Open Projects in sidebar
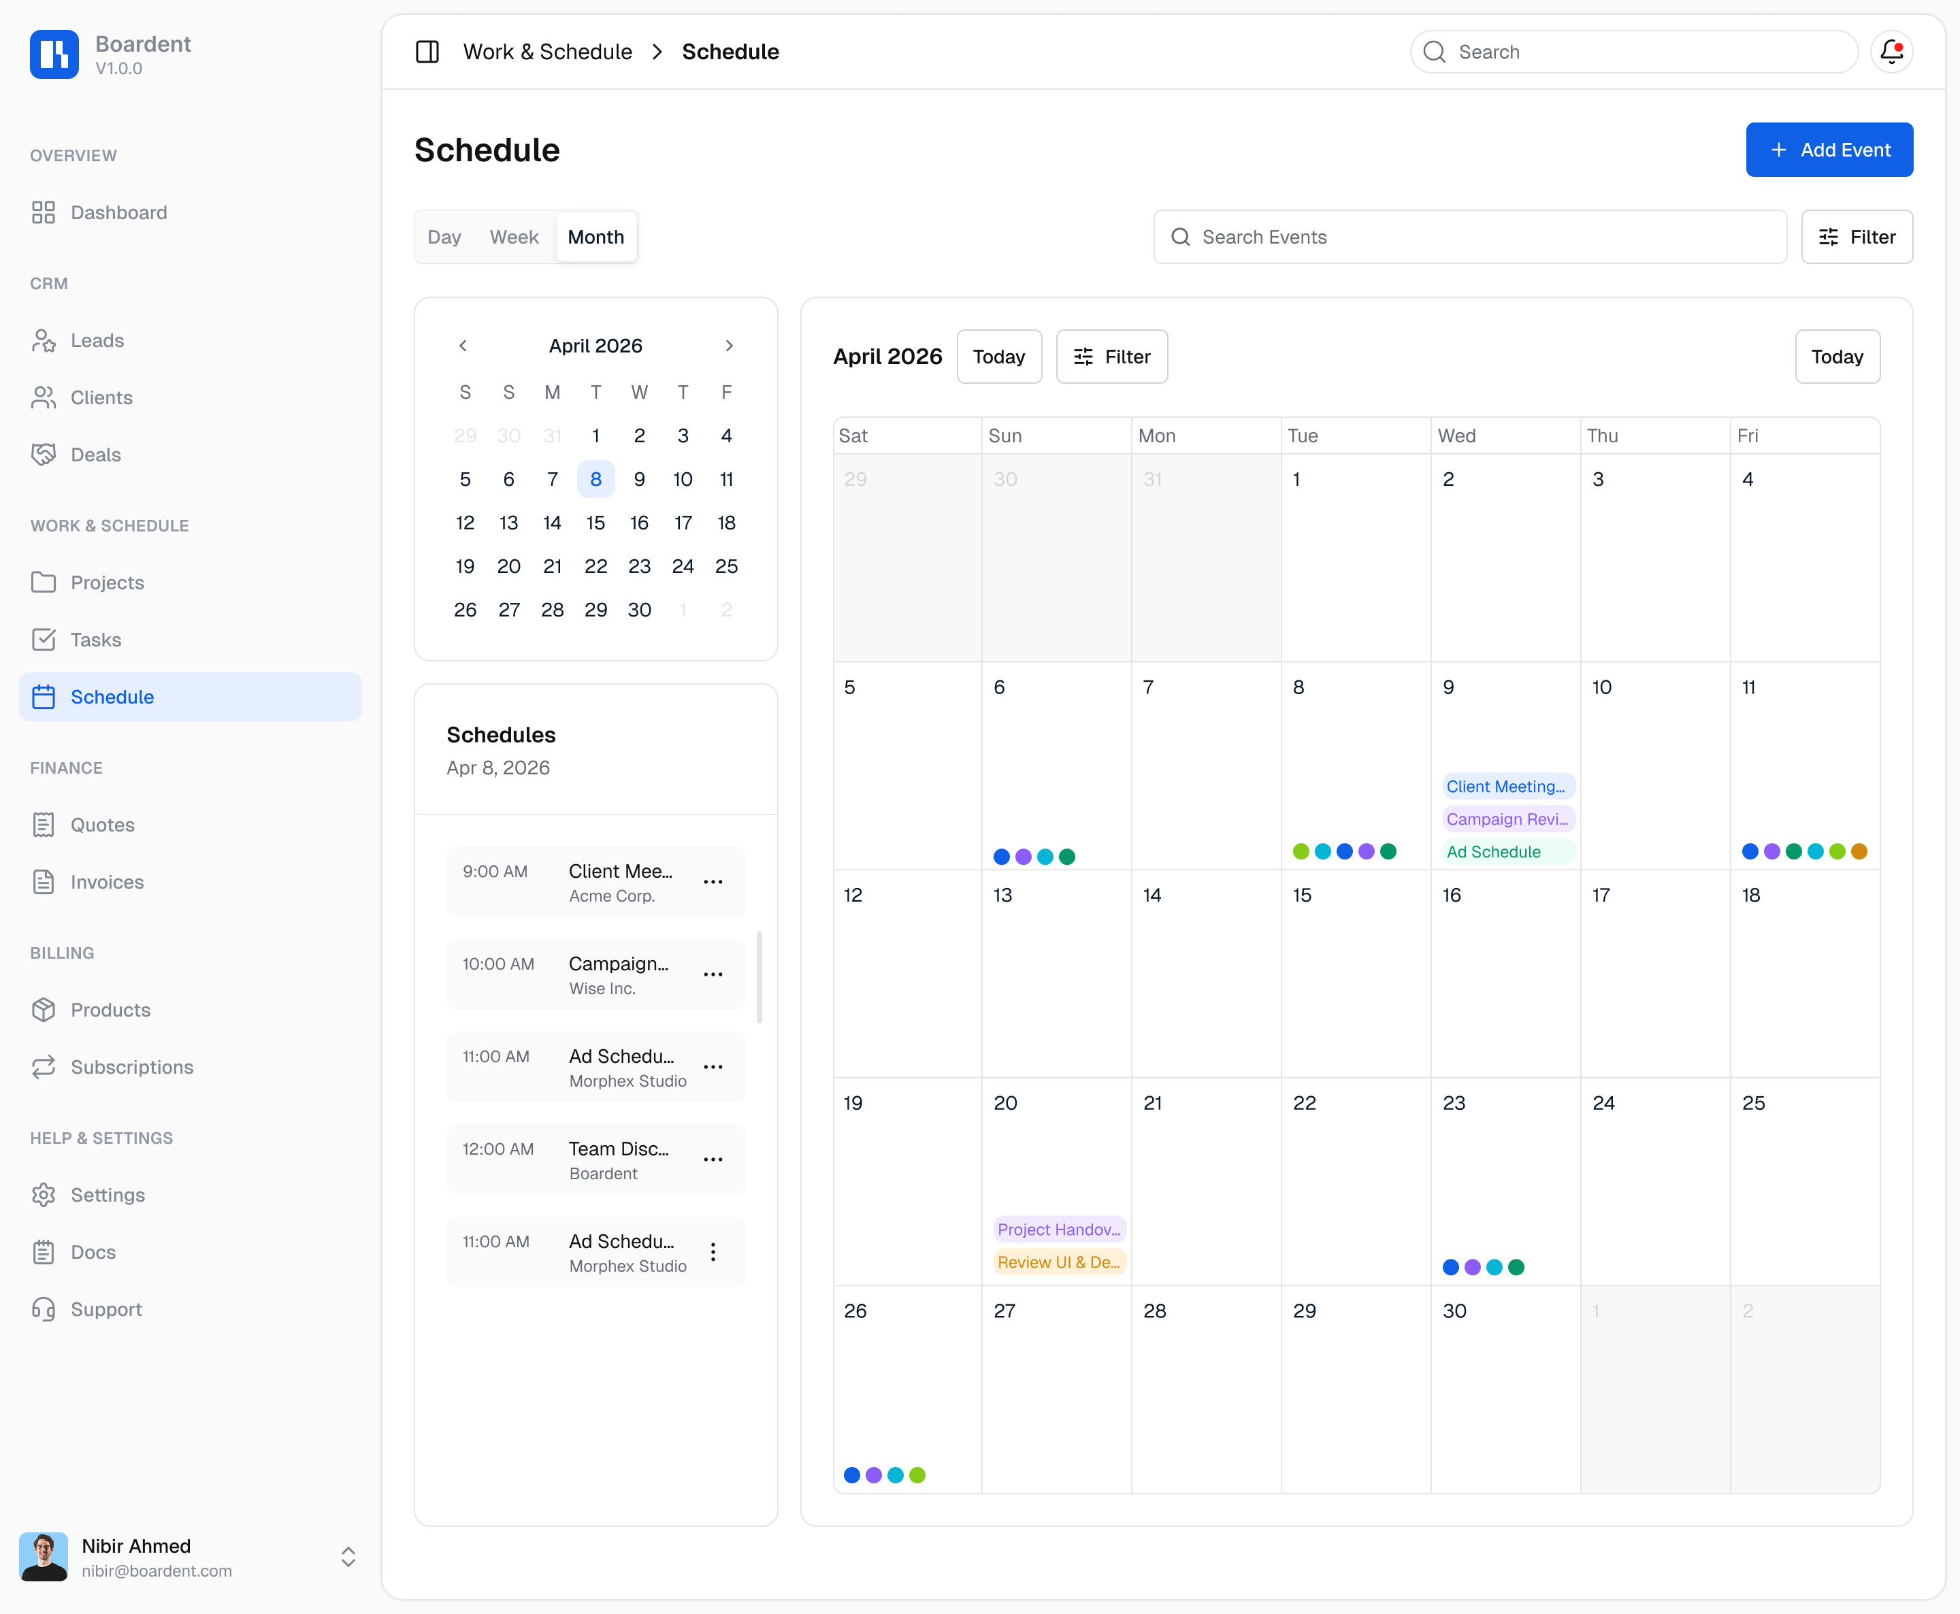The image size is (1960, 1614). click(191, 583)
